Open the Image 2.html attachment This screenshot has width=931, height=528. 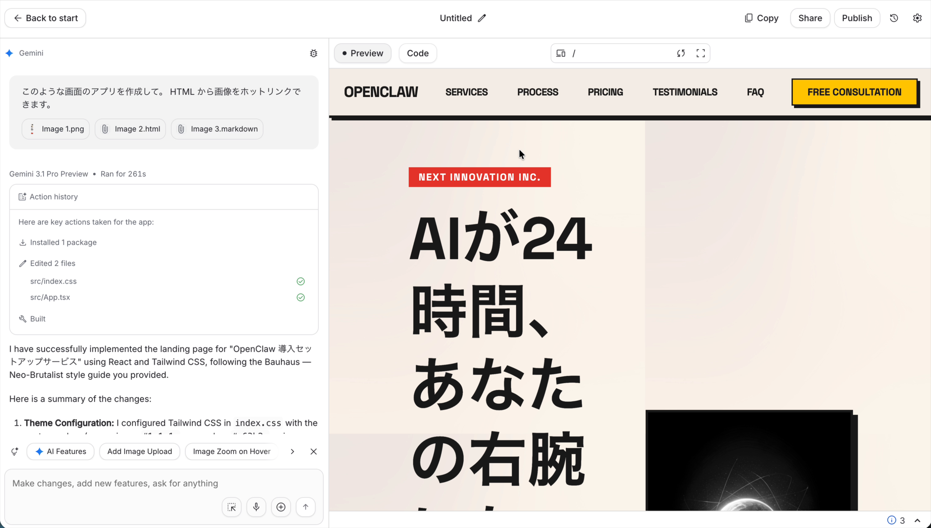pyautogui.click(x=130, y=129)
